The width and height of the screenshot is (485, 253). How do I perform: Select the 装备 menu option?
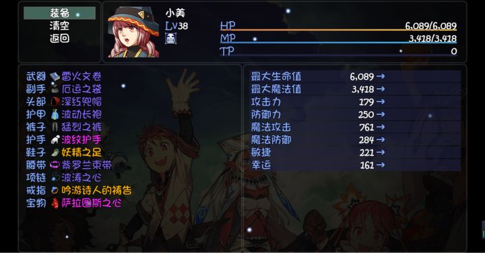click(59, 13)
